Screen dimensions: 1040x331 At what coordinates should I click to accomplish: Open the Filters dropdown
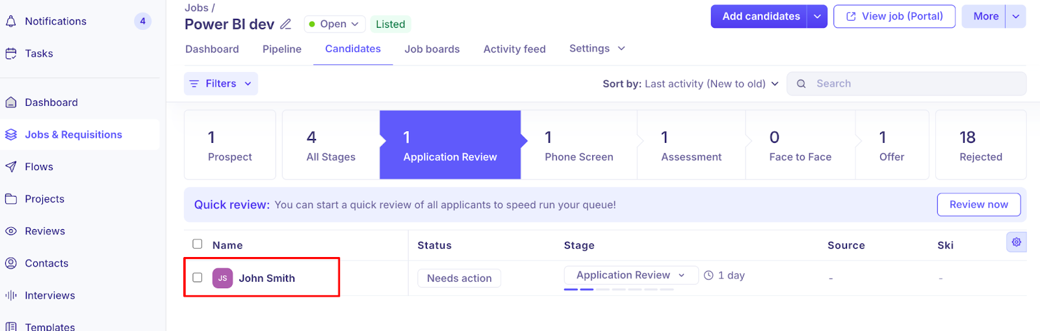tap(221, 84)
